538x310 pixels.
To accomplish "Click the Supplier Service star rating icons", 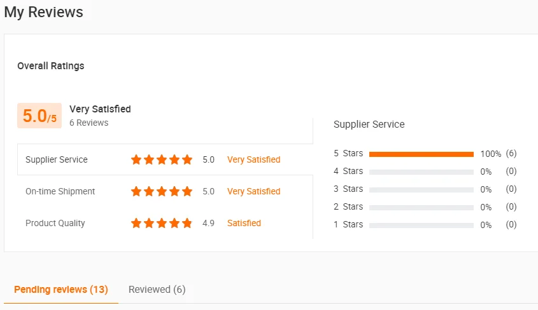I will (161, 159).
